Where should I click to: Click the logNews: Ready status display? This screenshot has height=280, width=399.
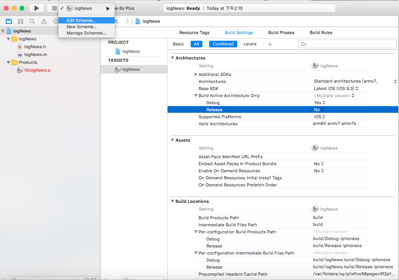[249, 8]
